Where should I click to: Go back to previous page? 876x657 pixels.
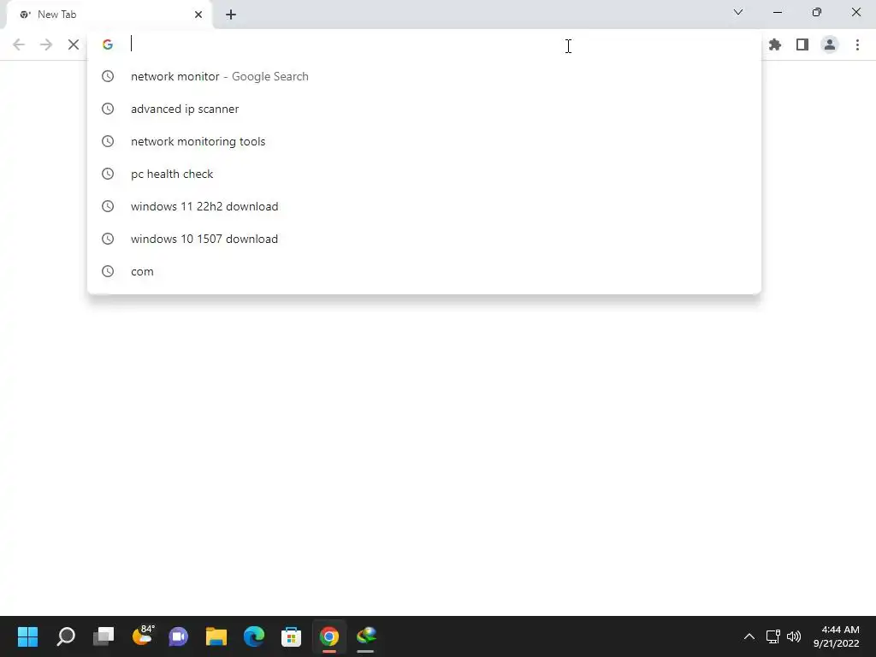[x=19, y=44]
